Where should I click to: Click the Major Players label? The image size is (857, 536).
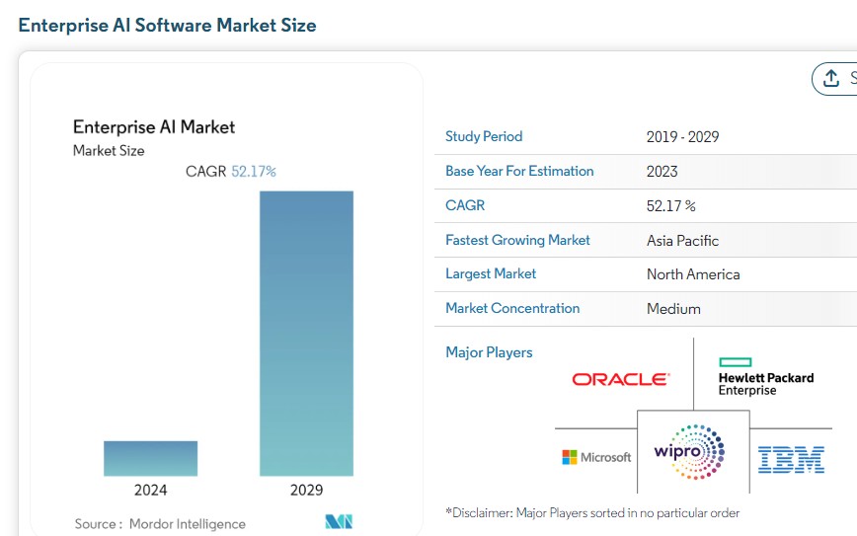pyautogui.click(x=489, y=352)
